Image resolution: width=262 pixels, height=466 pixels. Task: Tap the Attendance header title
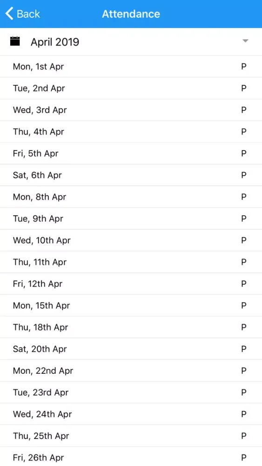[x=131, y=14]
